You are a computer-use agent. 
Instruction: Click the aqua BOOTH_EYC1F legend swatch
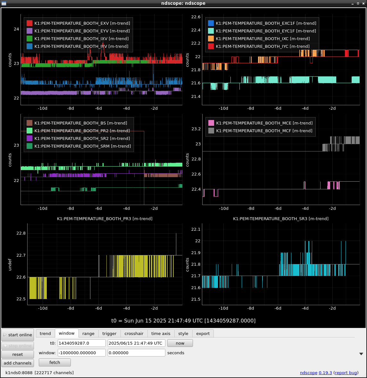pos(211,31)
